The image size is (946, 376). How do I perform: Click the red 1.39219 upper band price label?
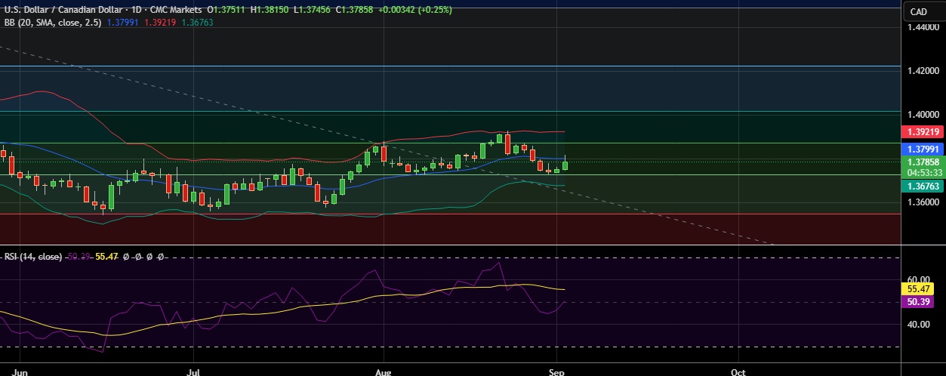[x=923, y=131]
